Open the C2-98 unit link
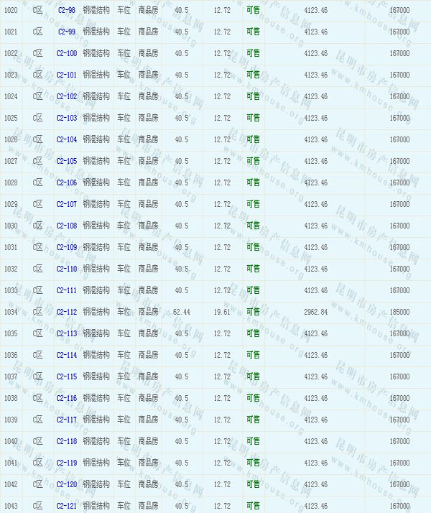The height and width of the screenshot is (513, 431). click(66, 10)
